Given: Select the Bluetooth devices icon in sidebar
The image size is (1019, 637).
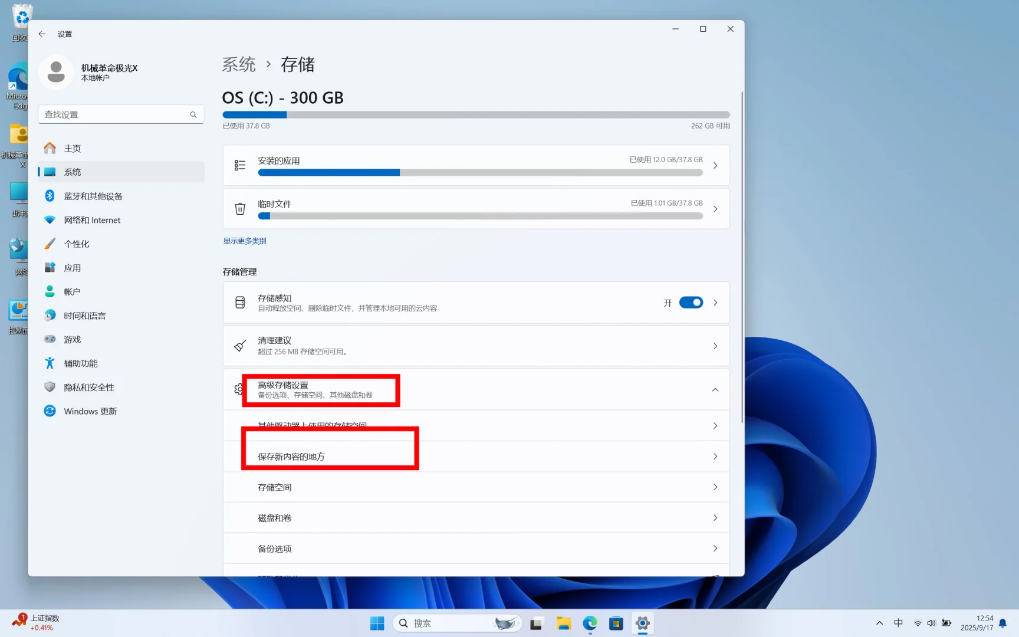Looking at the screenshot, I should [50, 196].
